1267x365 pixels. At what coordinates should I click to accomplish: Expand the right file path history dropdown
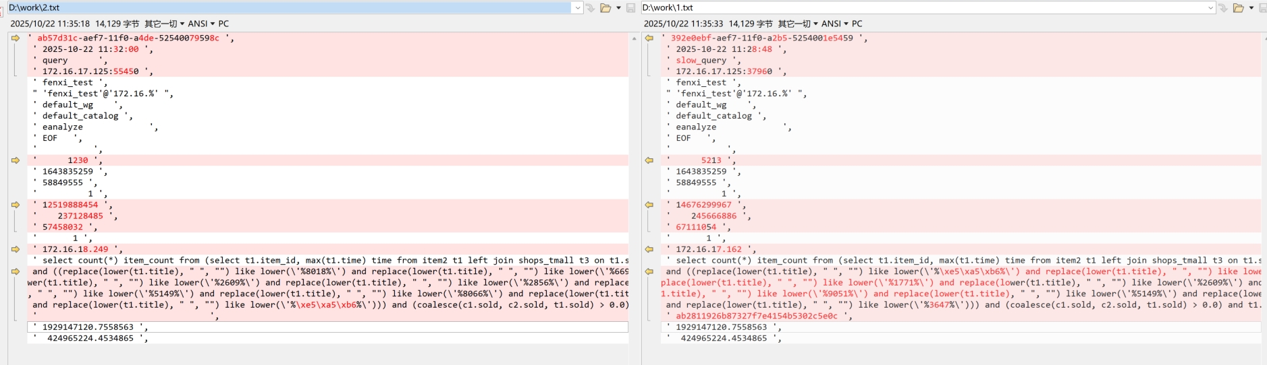tap(1210, 8)
